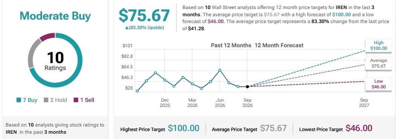Select the High $100.00 forecast label

[379, 45]
